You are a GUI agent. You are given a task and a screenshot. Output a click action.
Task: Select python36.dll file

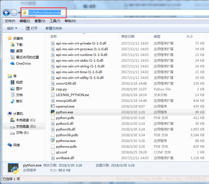click(63, 129)
